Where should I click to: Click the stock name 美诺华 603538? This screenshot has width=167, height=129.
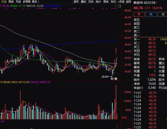tap(144, 3)
